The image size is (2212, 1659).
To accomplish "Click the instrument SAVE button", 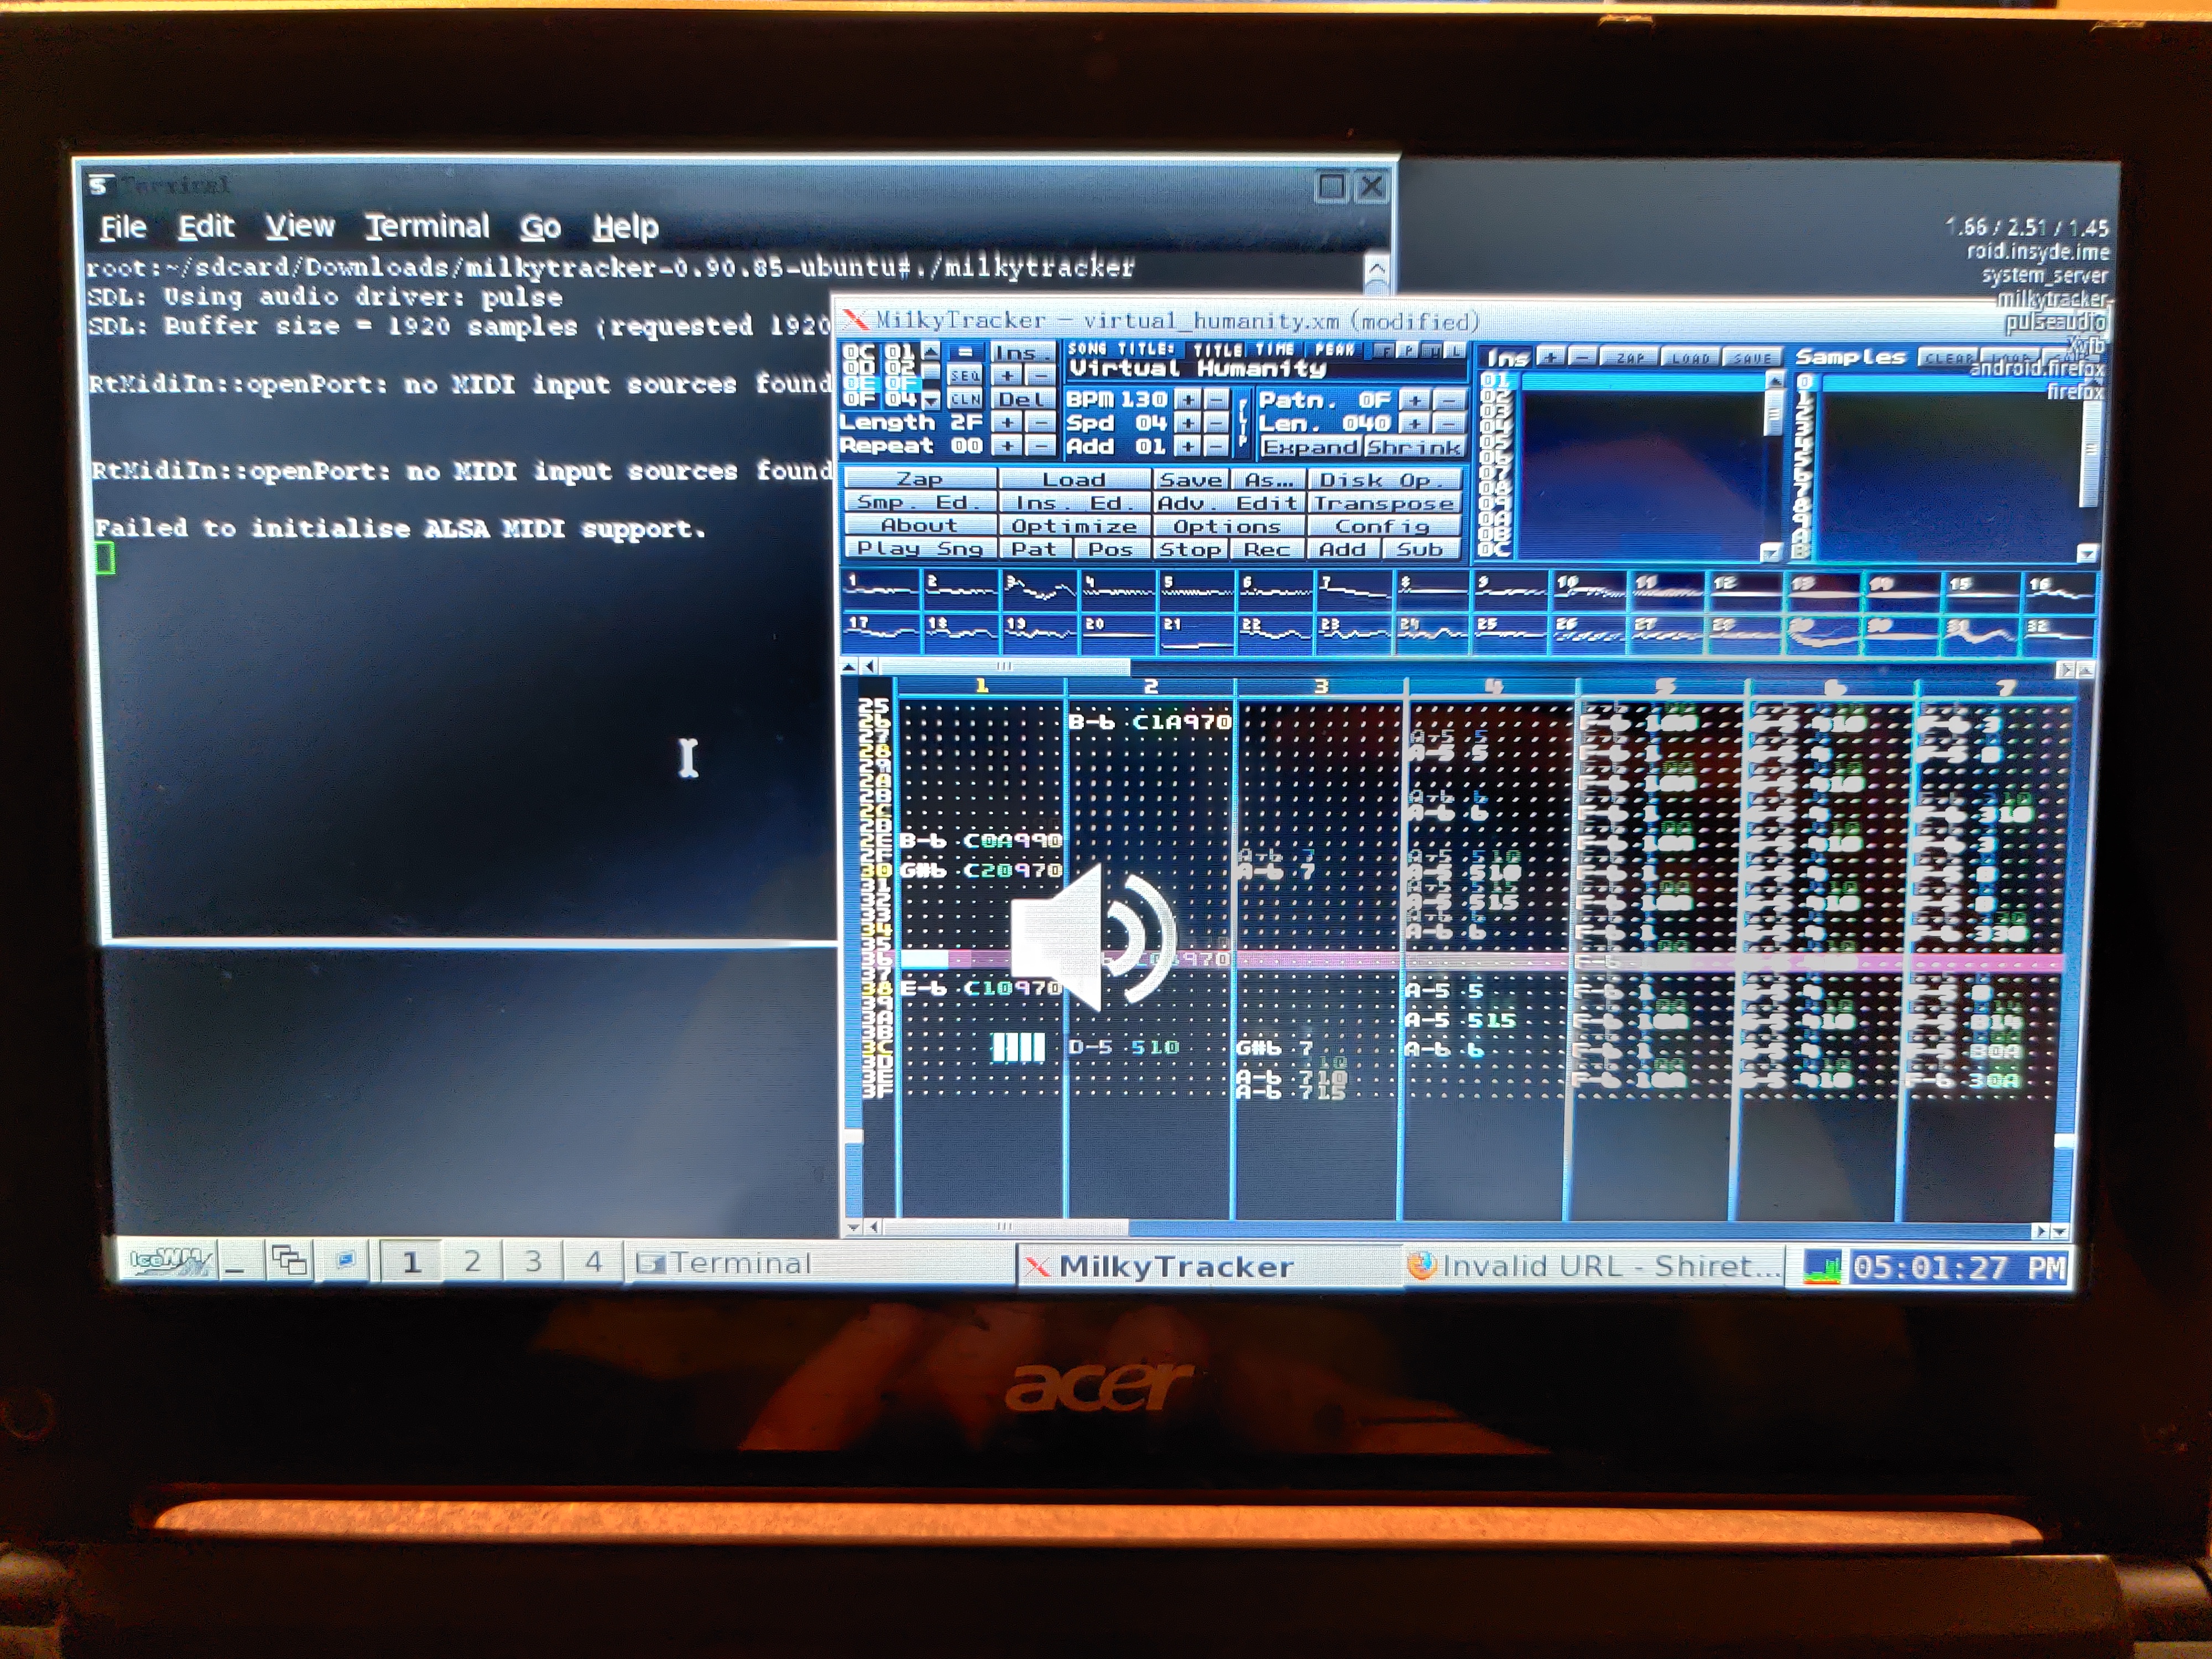I will pos(1751,358).
